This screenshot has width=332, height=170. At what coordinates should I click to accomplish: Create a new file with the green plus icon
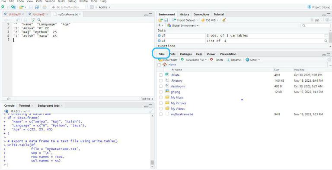click(3, 7)
